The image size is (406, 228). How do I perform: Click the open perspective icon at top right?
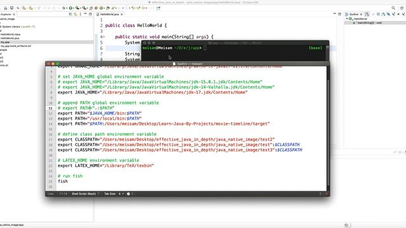click(x=402, y=8)
